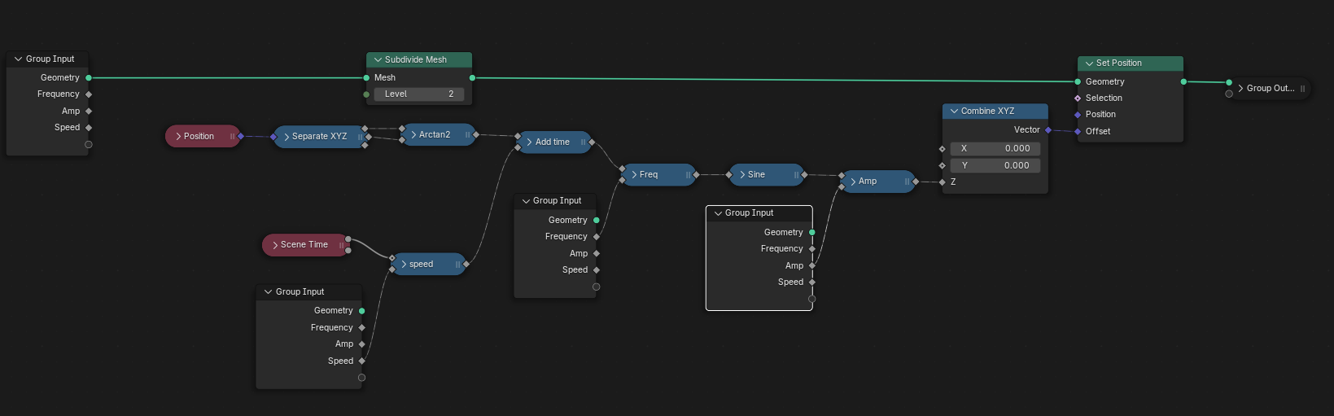Viewport: 1334px width, 416px height.
Task: Select the Set Position node header
Action: (x=1131, y=63)
